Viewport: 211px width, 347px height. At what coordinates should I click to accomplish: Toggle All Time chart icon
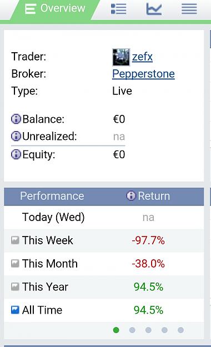pyautogui.click(x=15, y=310)
